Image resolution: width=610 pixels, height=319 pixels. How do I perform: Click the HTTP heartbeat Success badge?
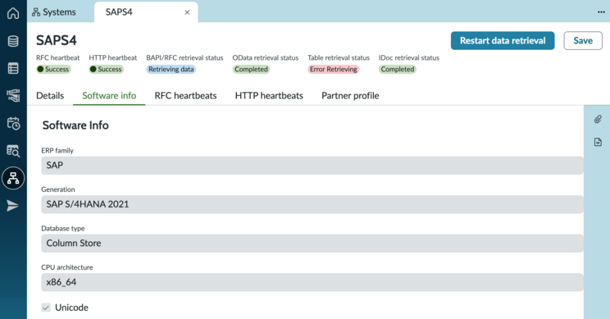click(107, 69)
